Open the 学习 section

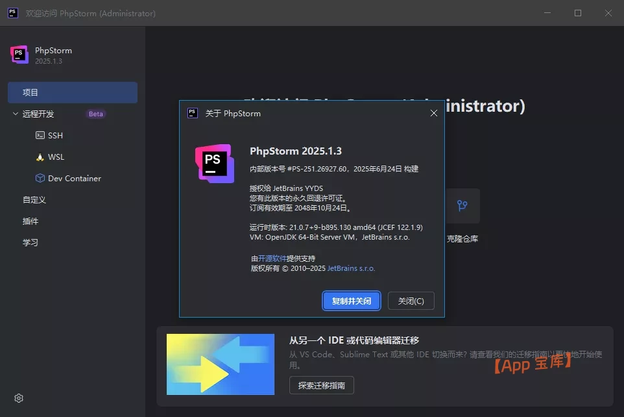(30, 244)
